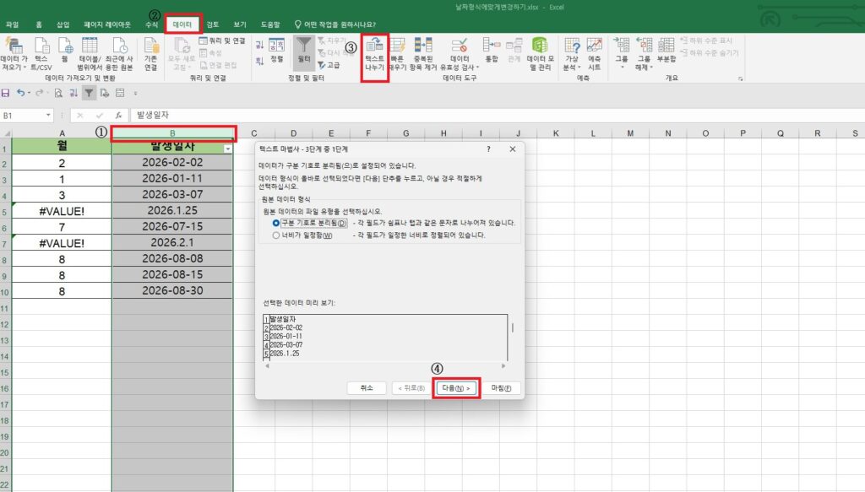This screenshot has width=865, height=492.
Task: Select the 구분 기호로 분리됨 radio button
Action: pos(276,223)
